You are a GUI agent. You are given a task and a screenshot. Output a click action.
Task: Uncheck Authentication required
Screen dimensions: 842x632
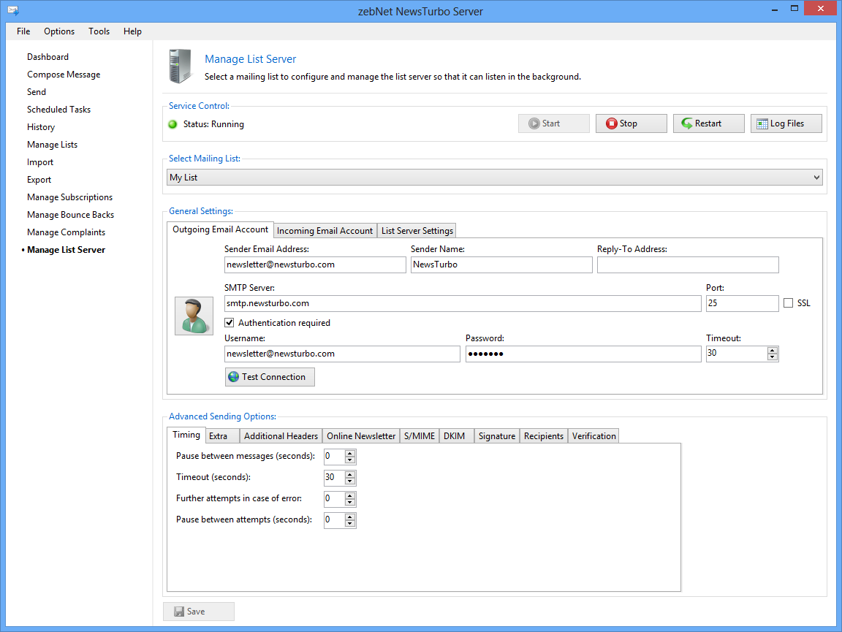click(230, 322)
